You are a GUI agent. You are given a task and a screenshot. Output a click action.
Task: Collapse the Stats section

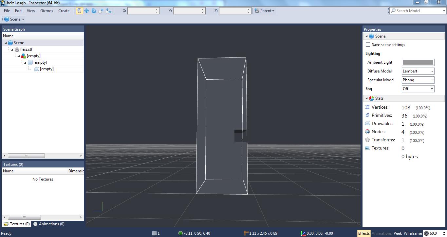tap(366, 98)
